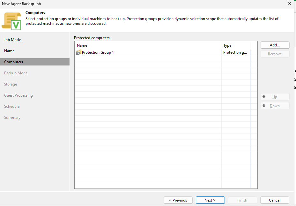The width and height of the screenshot is (296, 206).
Task: Click the 'Protected computers:' label
Action: pyautogui.click(x=92, y=38)
